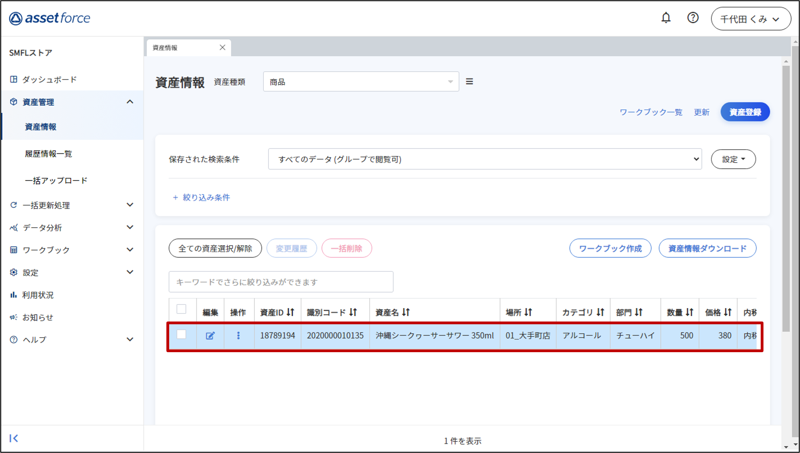Click the edit pencil icon on the asset row
800x453 pixels.
click(210, 335)
